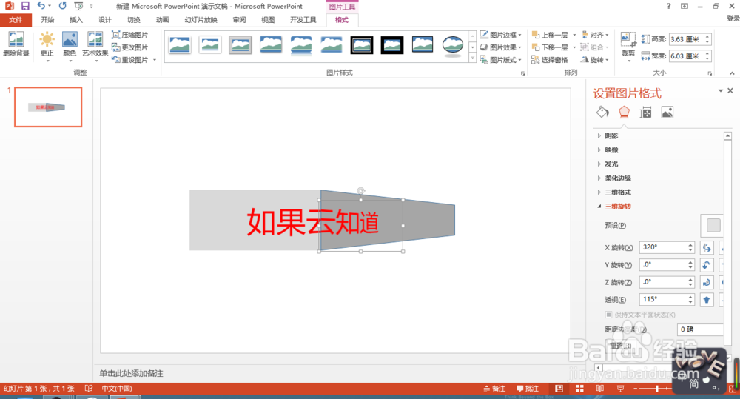Click the Z rotation value field
Image resolution: width=740 pixels, height=399 pixels.
pyautogui.click(x=664, y=282)
